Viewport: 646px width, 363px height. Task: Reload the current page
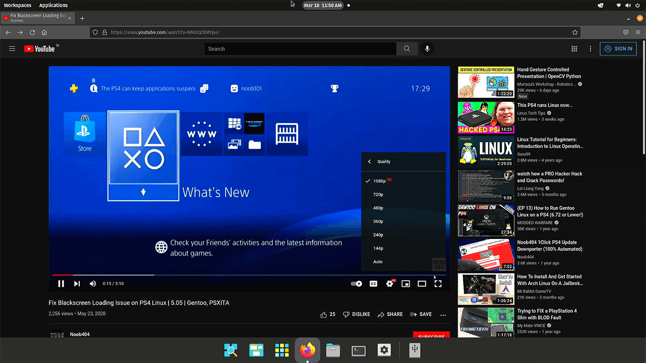coord(32,32)
